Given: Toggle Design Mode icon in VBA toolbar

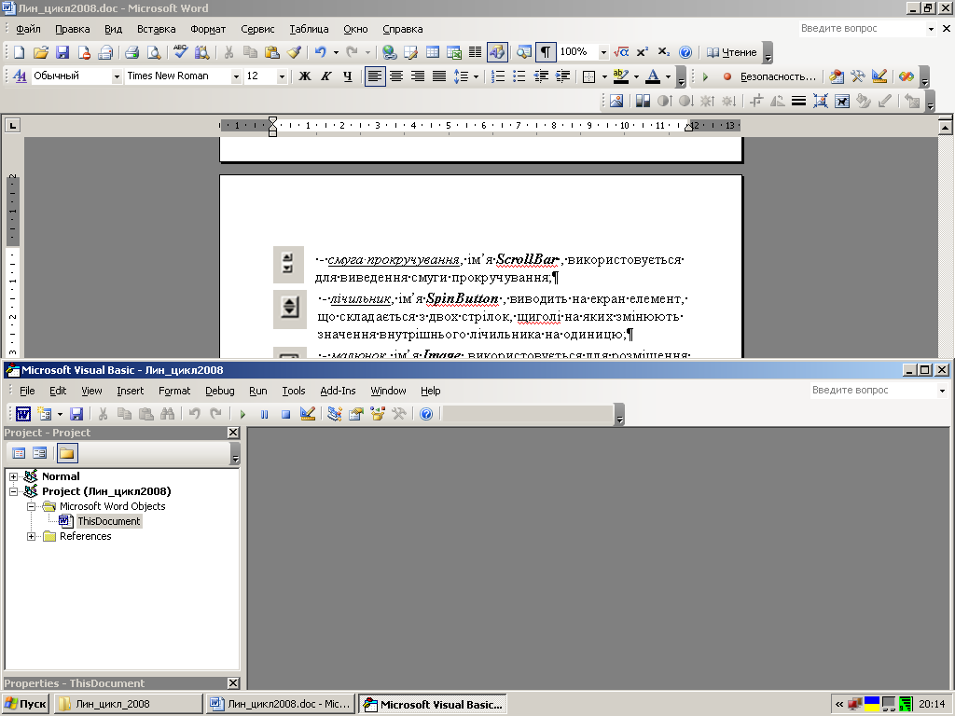Looking at the screenshot, I should 308,414.
